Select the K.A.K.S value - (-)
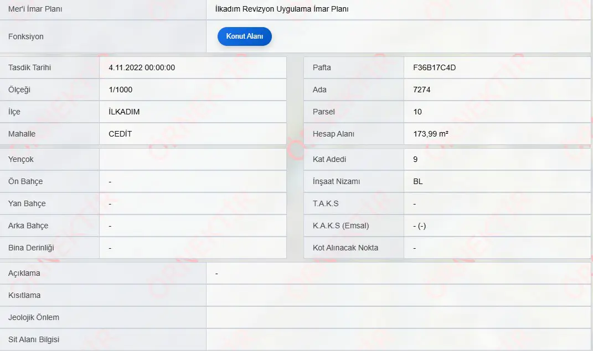This screenshot has height=351, width=593. (x=419, y=226)
